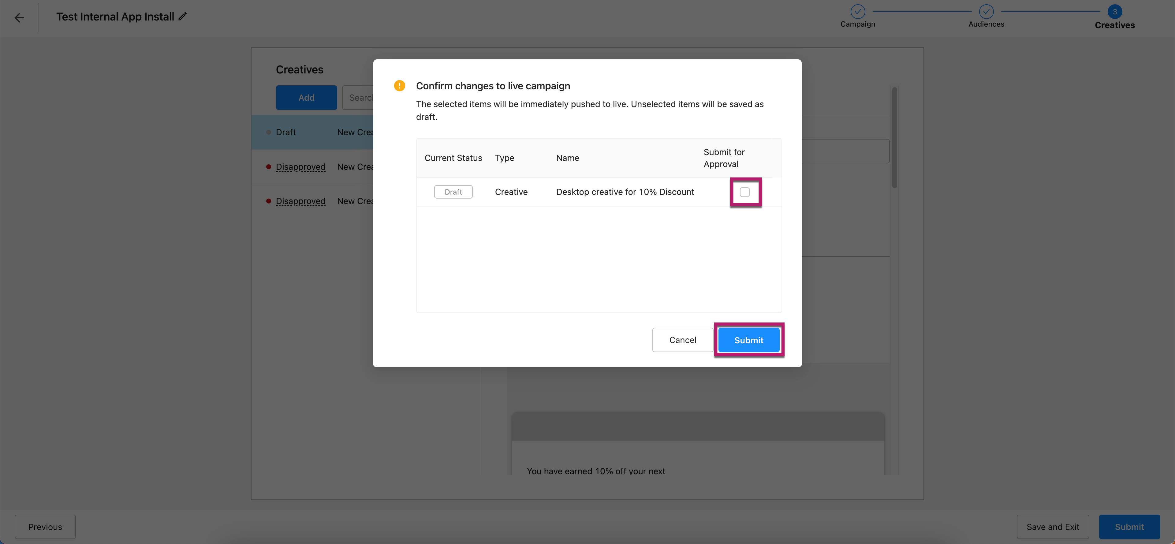
Task: Click the bottom-right page Submit button
Action: coord(1129,527)
